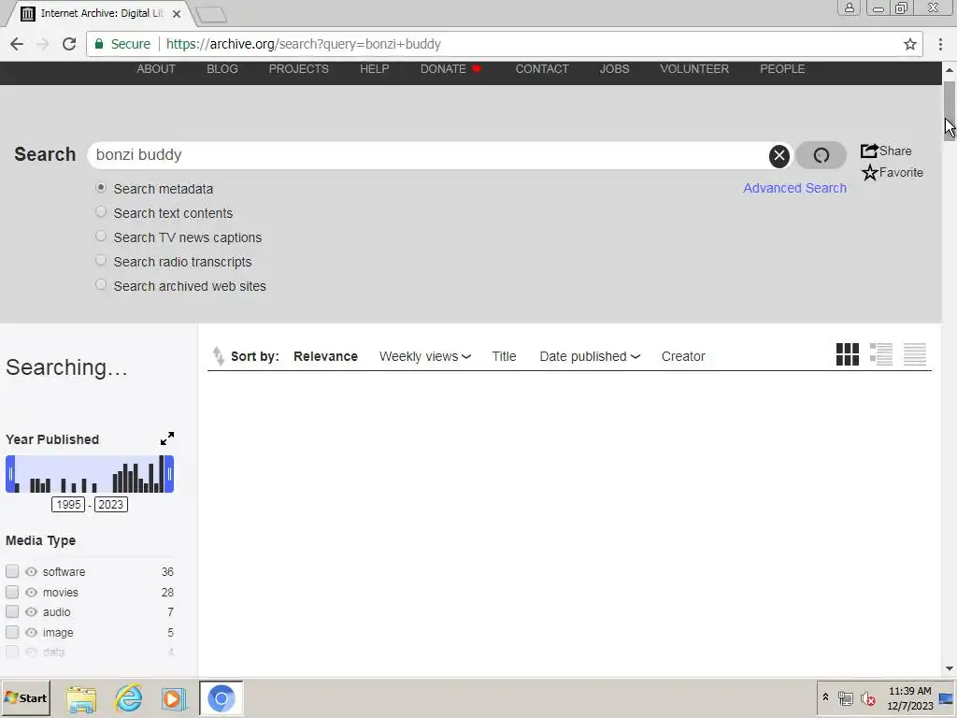Open the ABOUT menu item

pos(156,69)
